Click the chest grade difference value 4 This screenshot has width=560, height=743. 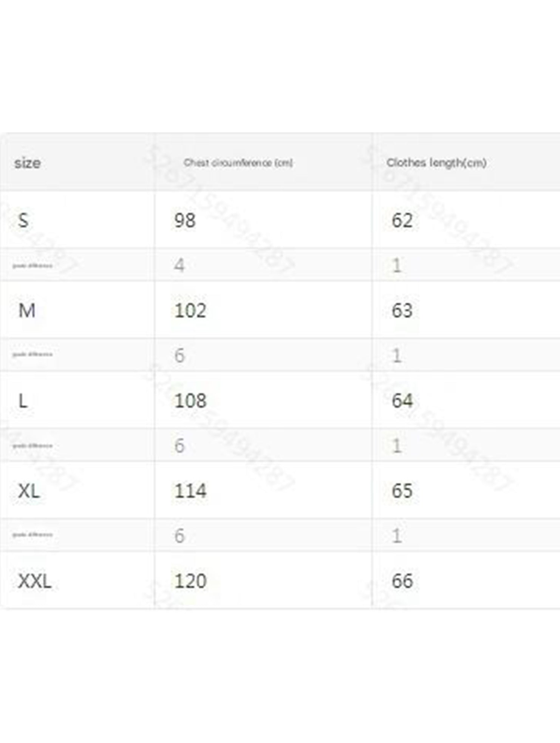[x=179, y=265]
